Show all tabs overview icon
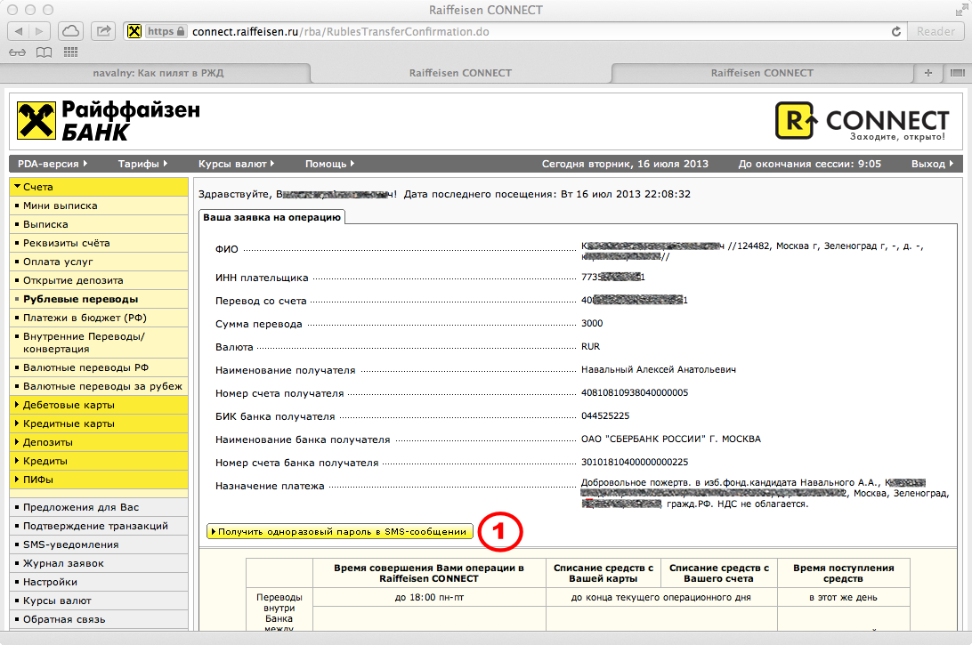This screenshot has width=972, height=645. coord(958,73)
